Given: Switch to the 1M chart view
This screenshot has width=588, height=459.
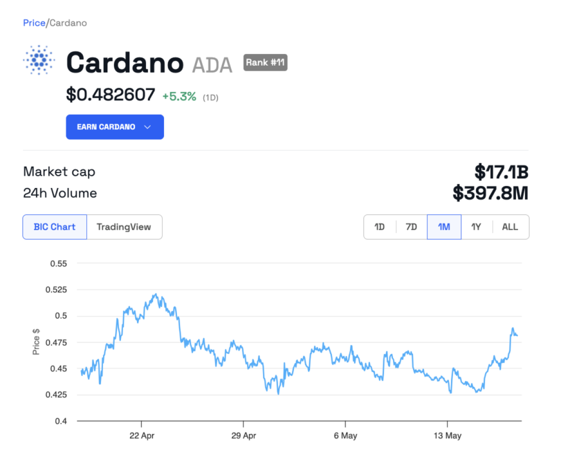Looking at the screenshot, I should click(443, 227).
